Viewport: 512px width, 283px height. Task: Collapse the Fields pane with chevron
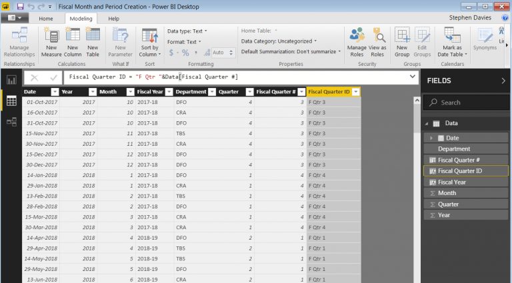coord(503,81)
